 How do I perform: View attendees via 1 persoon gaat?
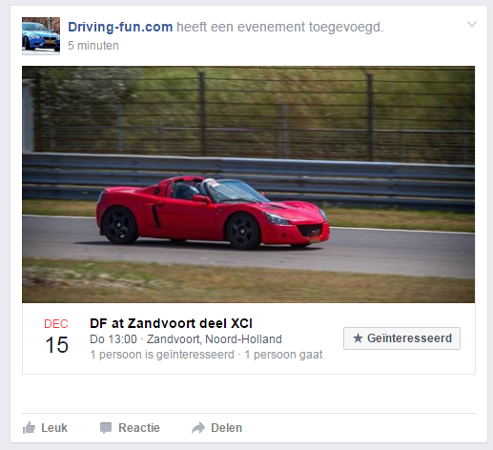click(x=283, y=355)
